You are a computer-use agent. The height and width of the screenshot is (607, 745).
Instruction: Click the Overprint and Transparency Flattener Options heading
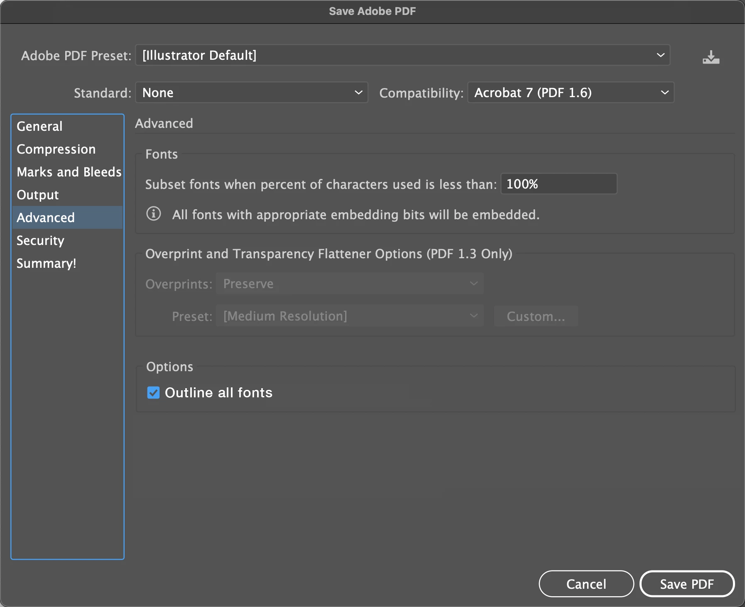tap(329, 254)
